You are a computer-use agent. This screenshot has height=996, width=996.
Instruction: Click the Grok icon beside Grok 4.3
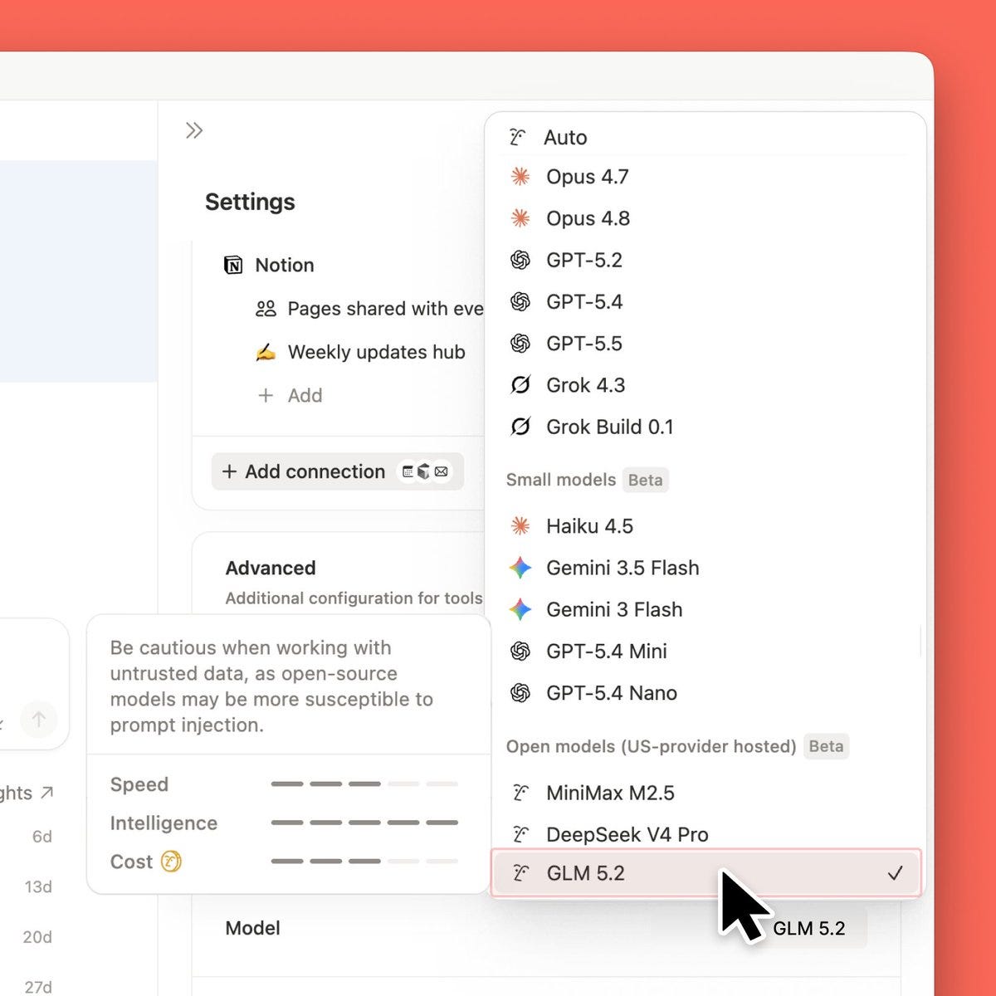[x=520, y=385]
